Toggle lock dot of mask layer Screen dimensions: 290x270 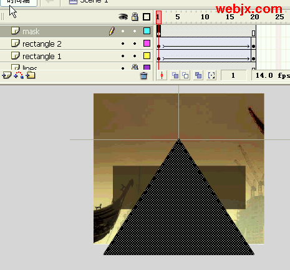pos(135,31)
